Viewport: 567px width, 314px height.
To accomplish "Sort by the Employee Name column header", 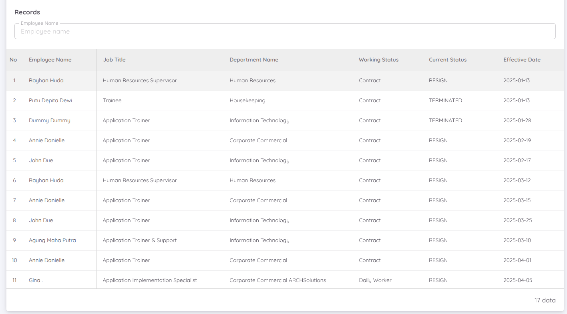I will click(50, 60).
